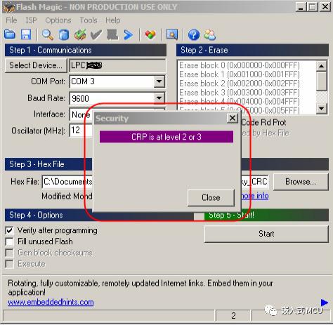Expand the COM Port dropdown

click(x=159, y=81)
